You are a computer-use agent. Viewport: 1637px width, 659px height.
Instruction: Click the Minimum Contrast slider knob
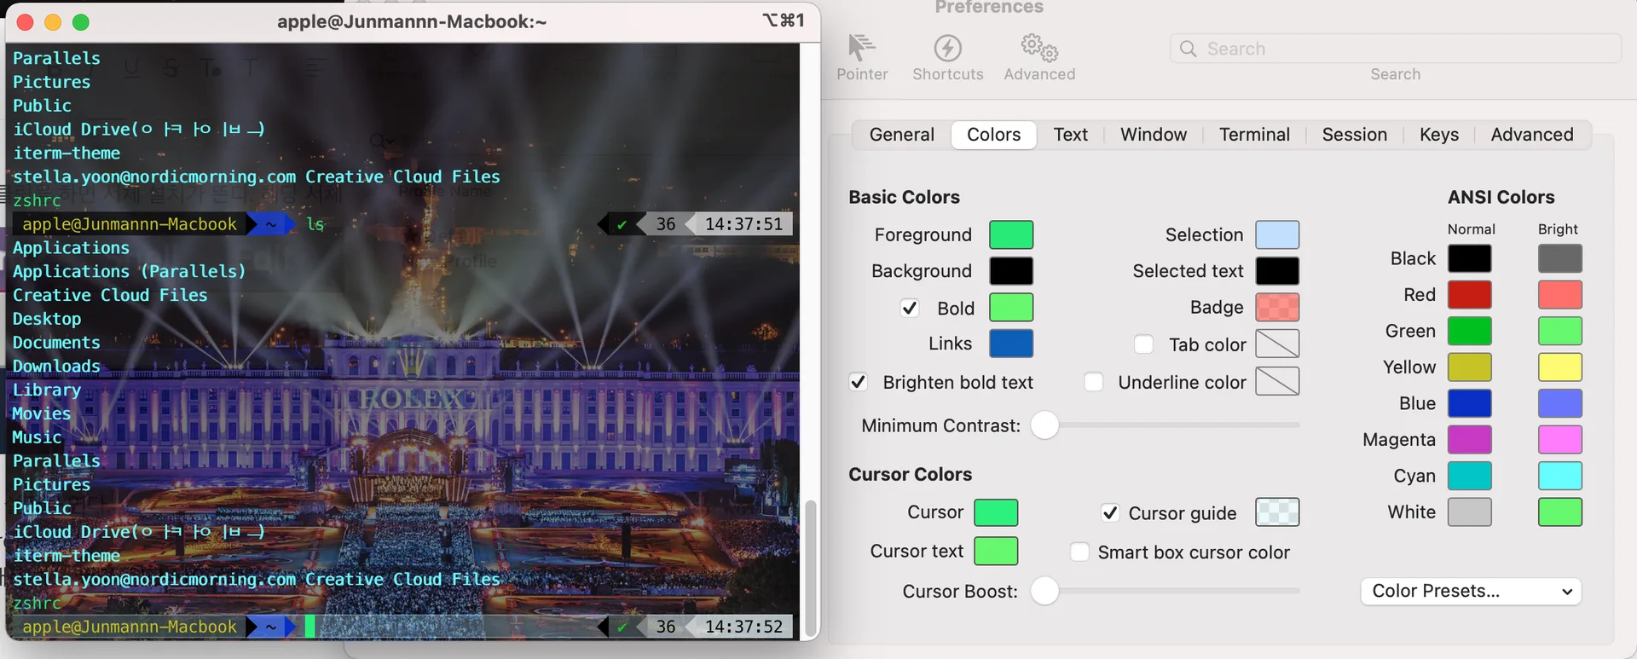point(1044,425)
